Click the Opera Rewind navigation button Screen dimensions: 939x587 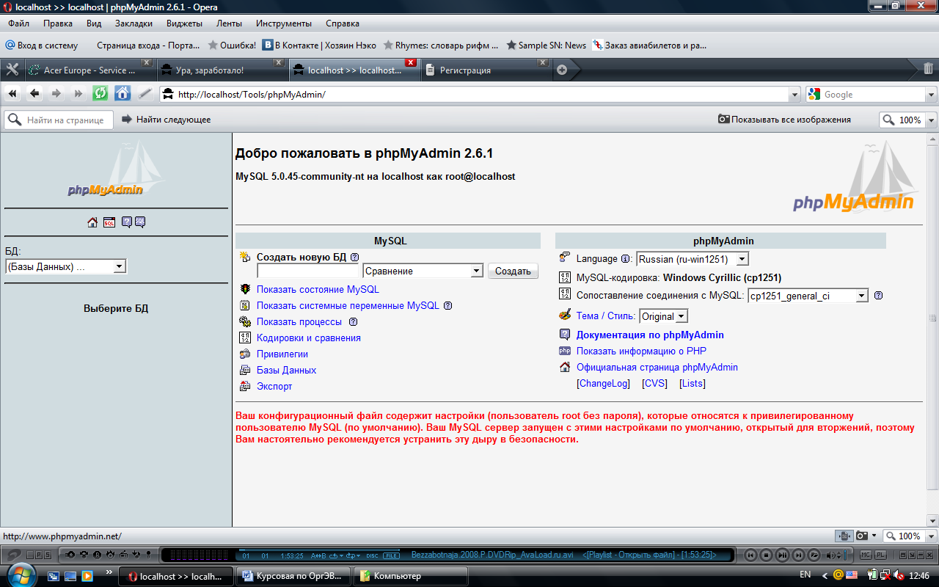pos(12,94)
